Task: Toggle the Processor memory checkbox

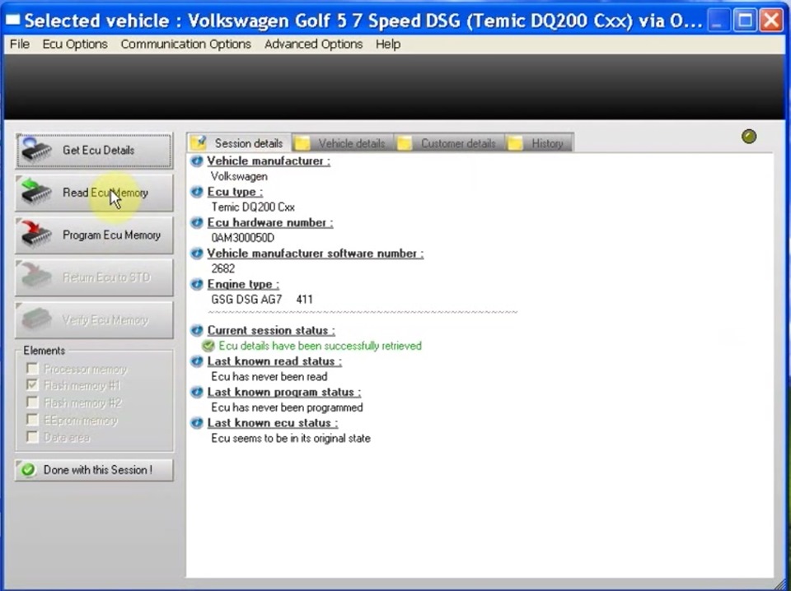Action: pos(32,368)
